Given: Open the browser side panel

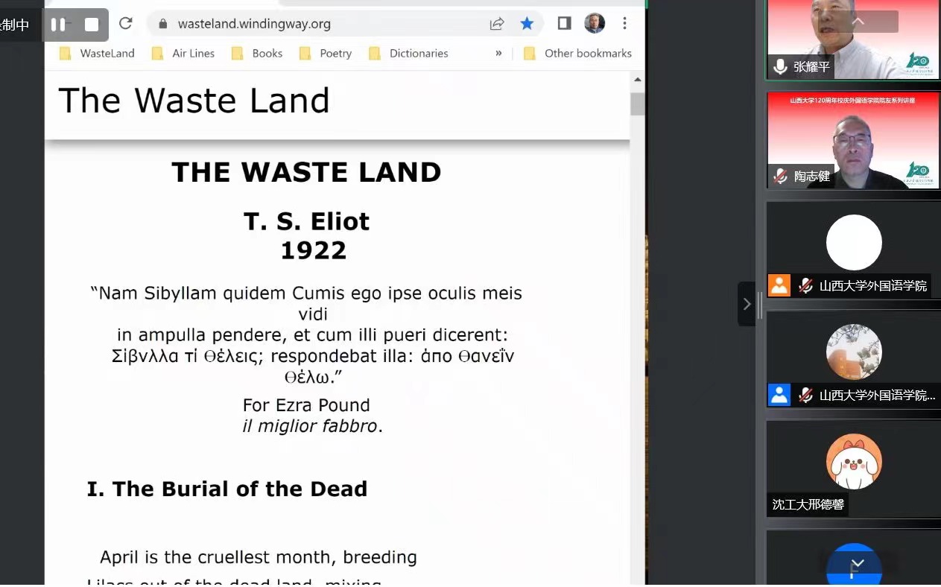Looking at the screenshot, I should 564,24.
